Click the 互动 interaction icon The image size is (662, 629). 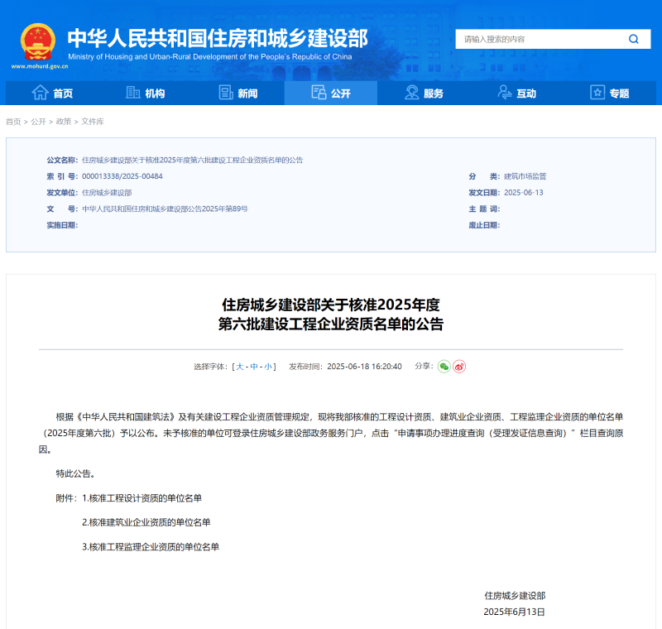click(x=504, y=94)
